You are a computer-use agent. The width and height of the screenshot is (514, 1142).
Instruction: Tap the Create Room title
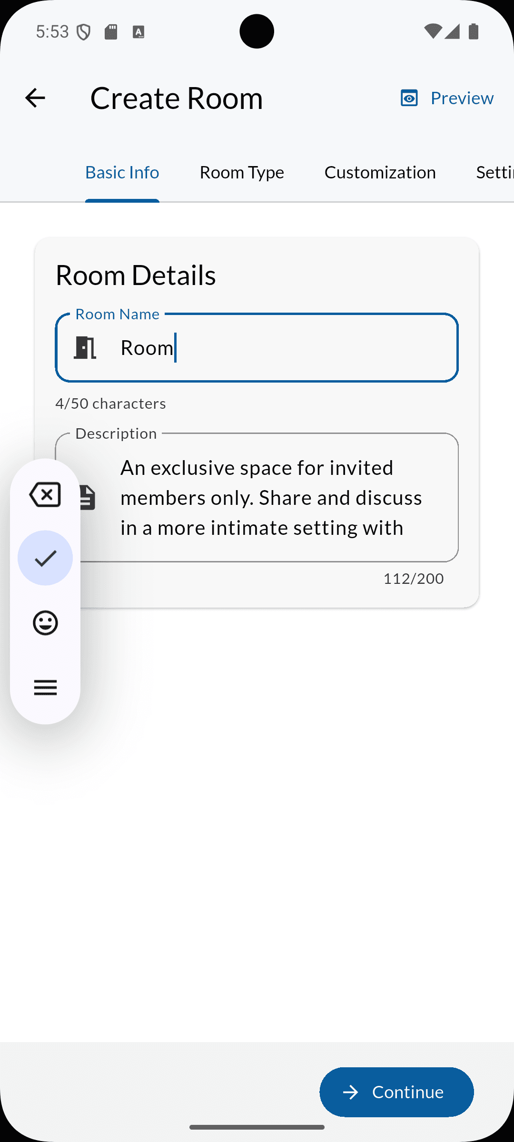pyautogui.click(x=177, y=98)
